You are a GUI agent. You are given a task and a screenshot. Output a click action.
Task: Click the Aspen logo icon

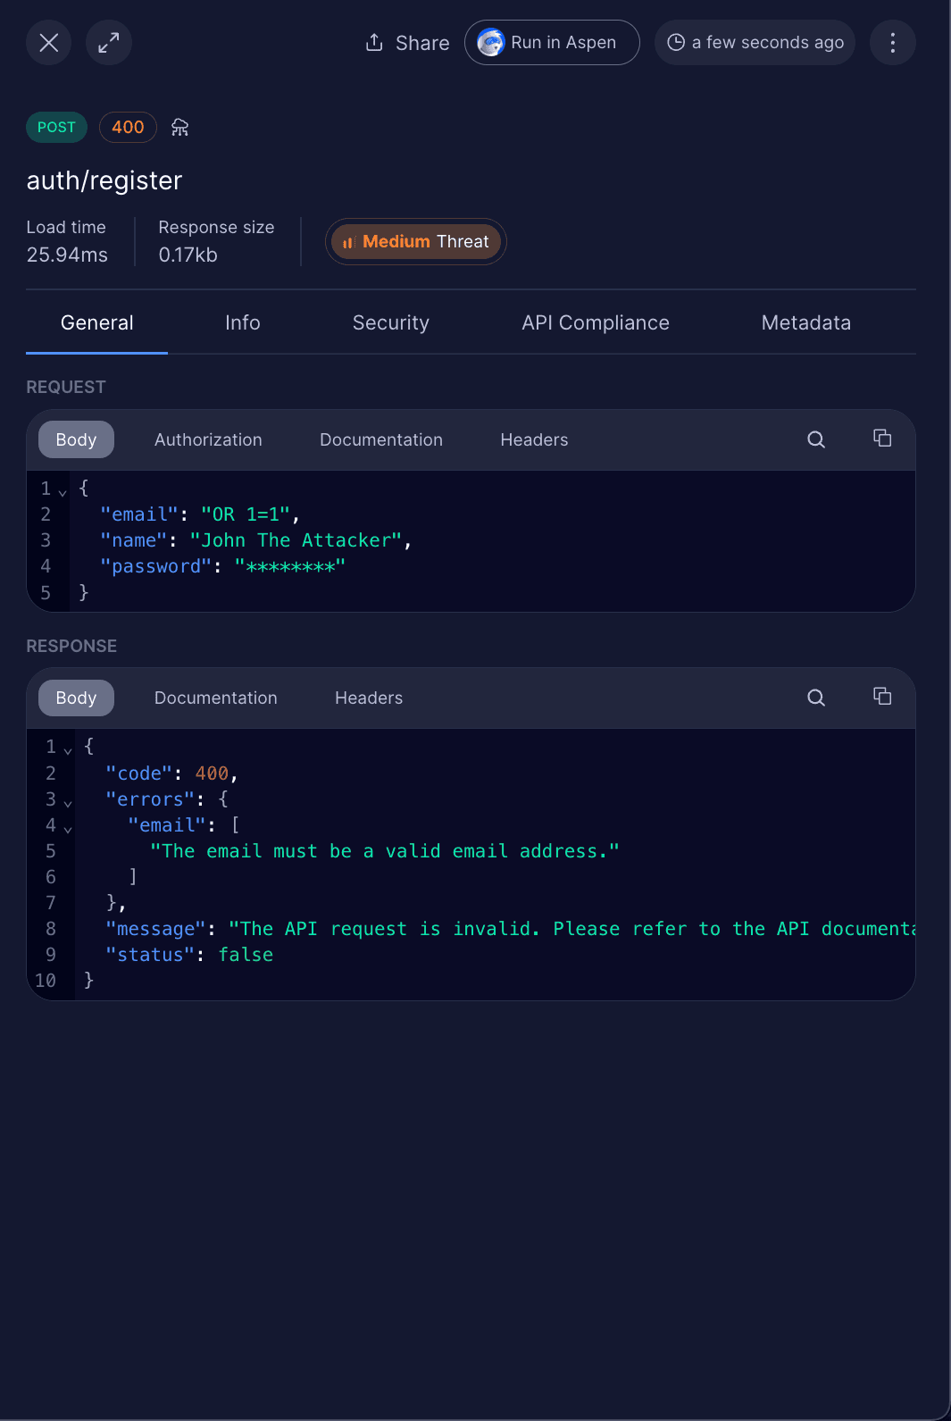(x=490, y=42)
